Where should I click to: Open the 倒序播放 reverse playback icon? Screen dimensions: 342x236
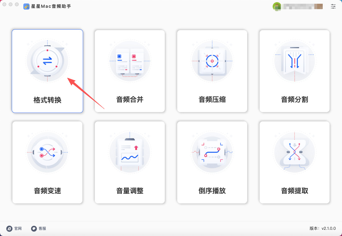pyautogui.click(x=212, y=152)
